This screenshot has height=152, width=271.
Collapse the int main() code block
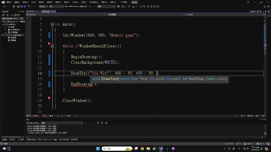[x=52, y=24]
